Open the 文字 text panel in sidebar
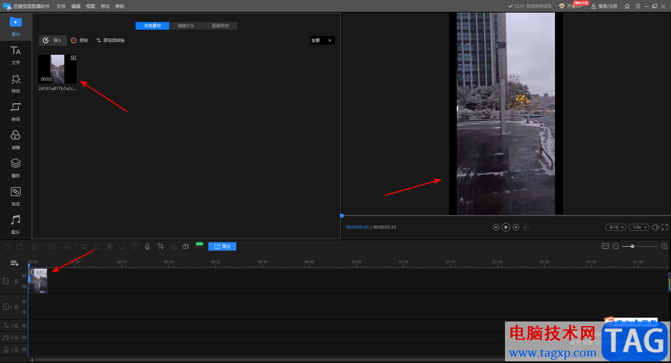The width and height of the screenshot is (671, 363). click(x=15, y=55)
